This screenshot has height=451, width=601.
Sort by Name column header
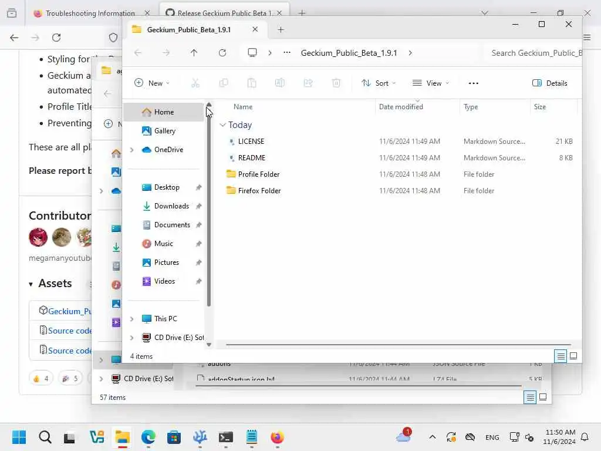(243, 107)
